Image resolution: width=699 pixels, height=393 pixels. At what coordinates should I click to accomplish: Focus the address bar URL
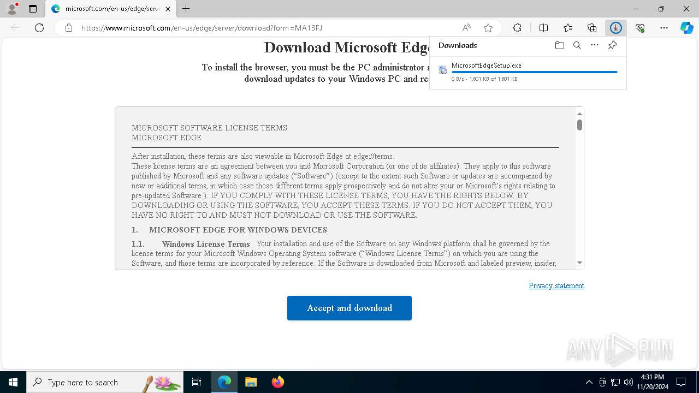pos(202,28)
